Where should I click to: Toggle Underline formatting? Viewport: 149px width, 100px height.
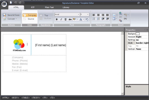[x=66, y=19]
